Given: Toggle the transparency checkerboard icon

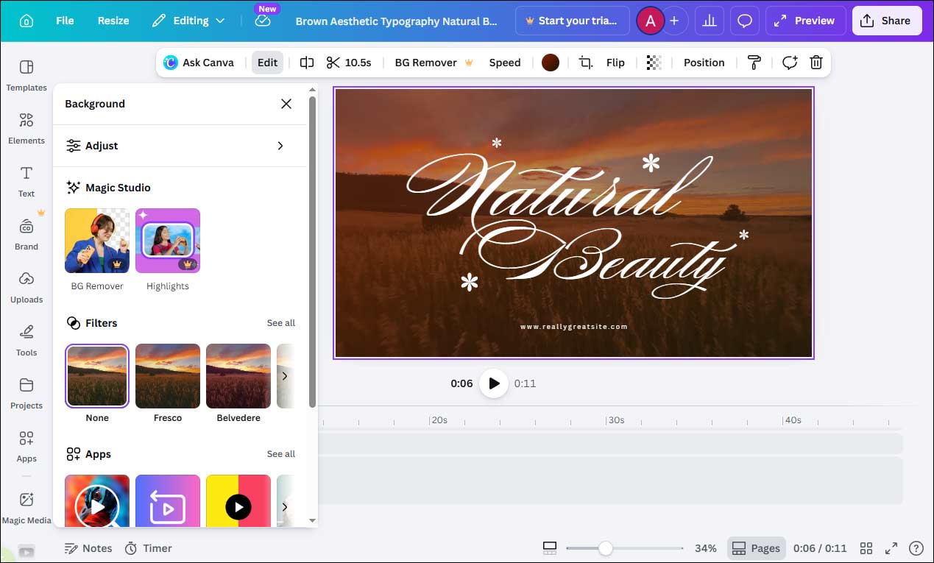Looking at the screenshot, I should point(654,63).
